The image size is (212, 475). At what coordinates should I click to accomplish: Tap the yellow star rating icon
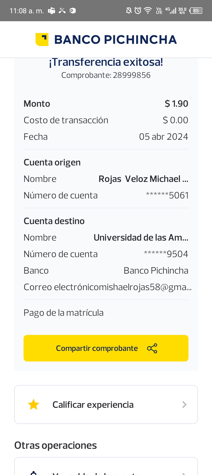click(34, 405)
